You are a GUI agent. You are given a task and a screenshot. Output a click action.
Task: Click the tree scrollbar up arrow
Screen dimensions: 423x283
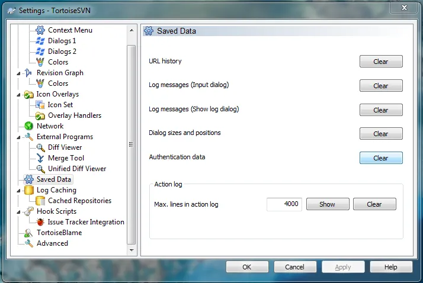tap(132, 30)
